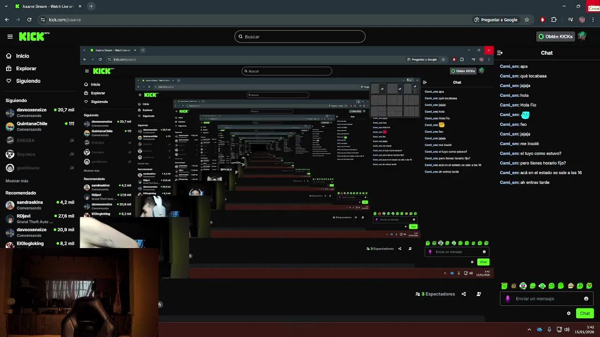
Task: Open Chrome media controls icon
Action: click(570, 20)
